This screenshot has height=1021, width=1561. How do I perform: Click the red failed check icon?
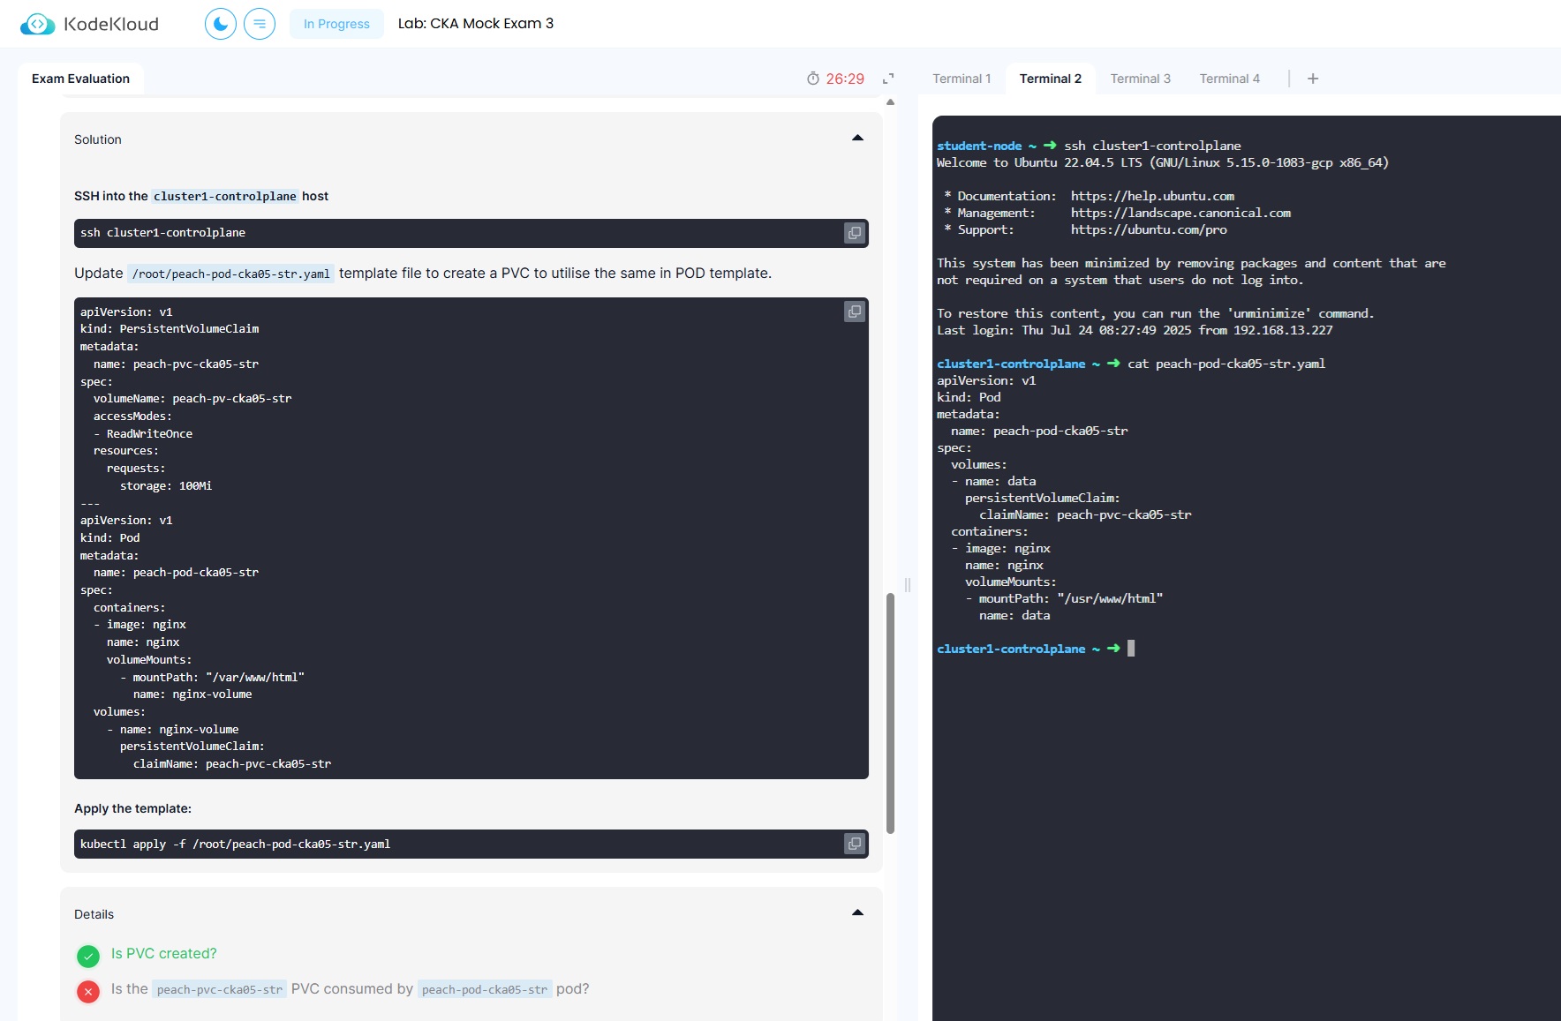(88, 992)
